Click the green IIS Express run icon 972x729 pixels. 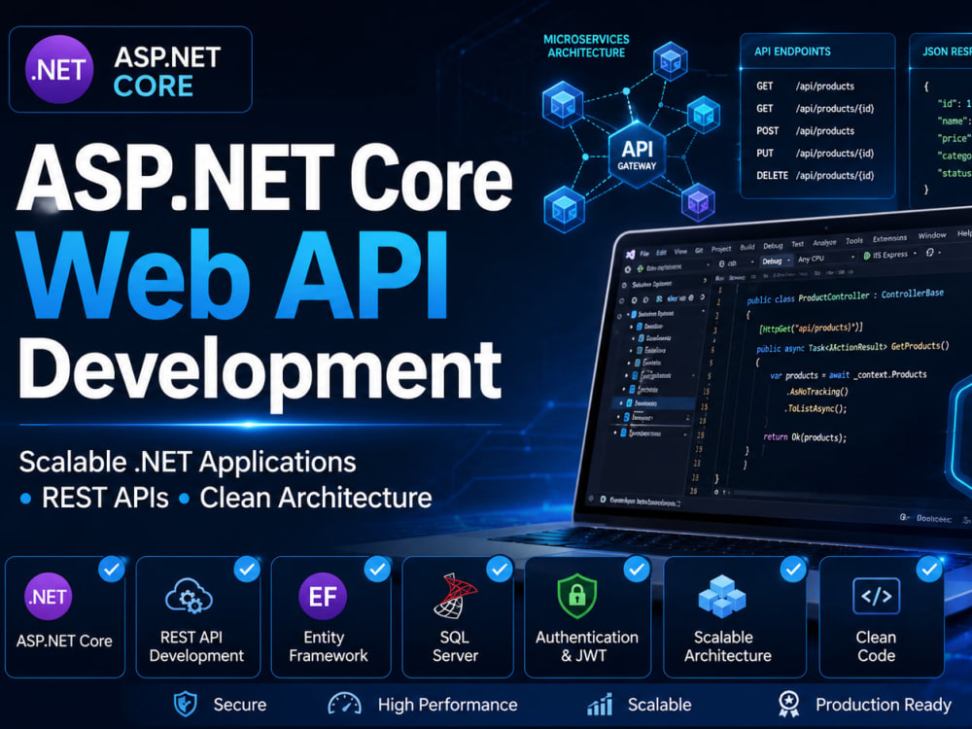pos(867,256)
